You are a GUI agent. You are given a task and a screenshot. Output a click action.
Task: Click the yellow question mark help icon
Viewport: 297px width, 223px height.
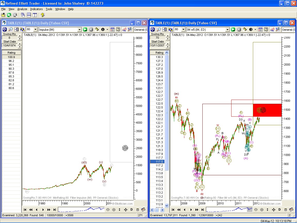pos(43,15)
